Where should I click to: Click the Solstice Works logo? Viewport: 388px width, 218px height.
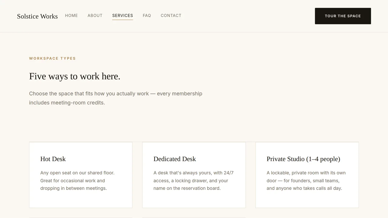37,16
